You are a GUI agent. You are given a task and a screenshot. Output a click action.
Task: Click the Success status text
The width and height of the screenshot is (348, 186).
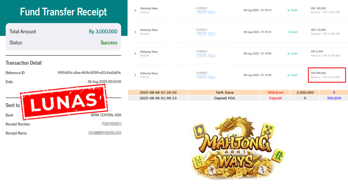point(109,43)
